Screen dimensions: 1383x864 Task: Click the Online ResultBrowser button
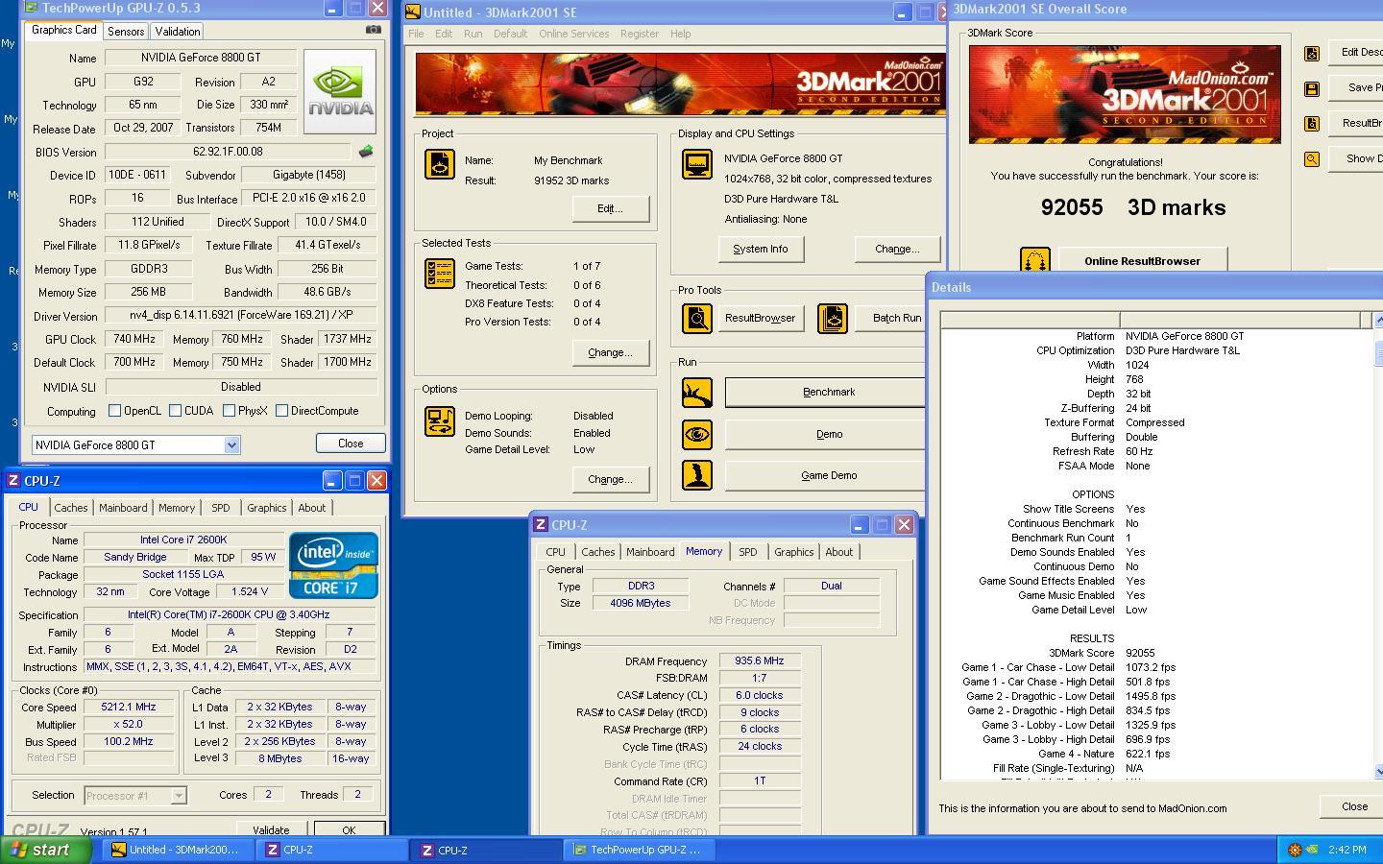tap(1142, 261)
